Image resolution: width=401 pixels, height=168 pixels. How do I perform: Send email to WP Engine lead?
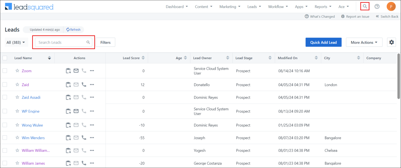(x=76, y=111)
